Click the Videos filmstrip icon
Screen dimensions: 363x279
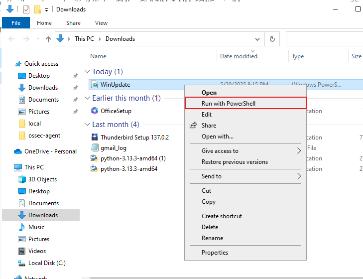[22, 251]
